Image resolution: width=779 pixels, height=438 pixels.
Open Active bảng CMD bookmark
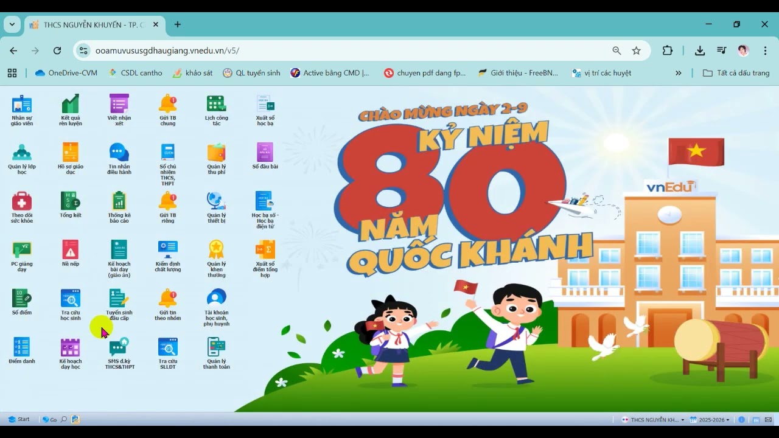click(330, 73)
